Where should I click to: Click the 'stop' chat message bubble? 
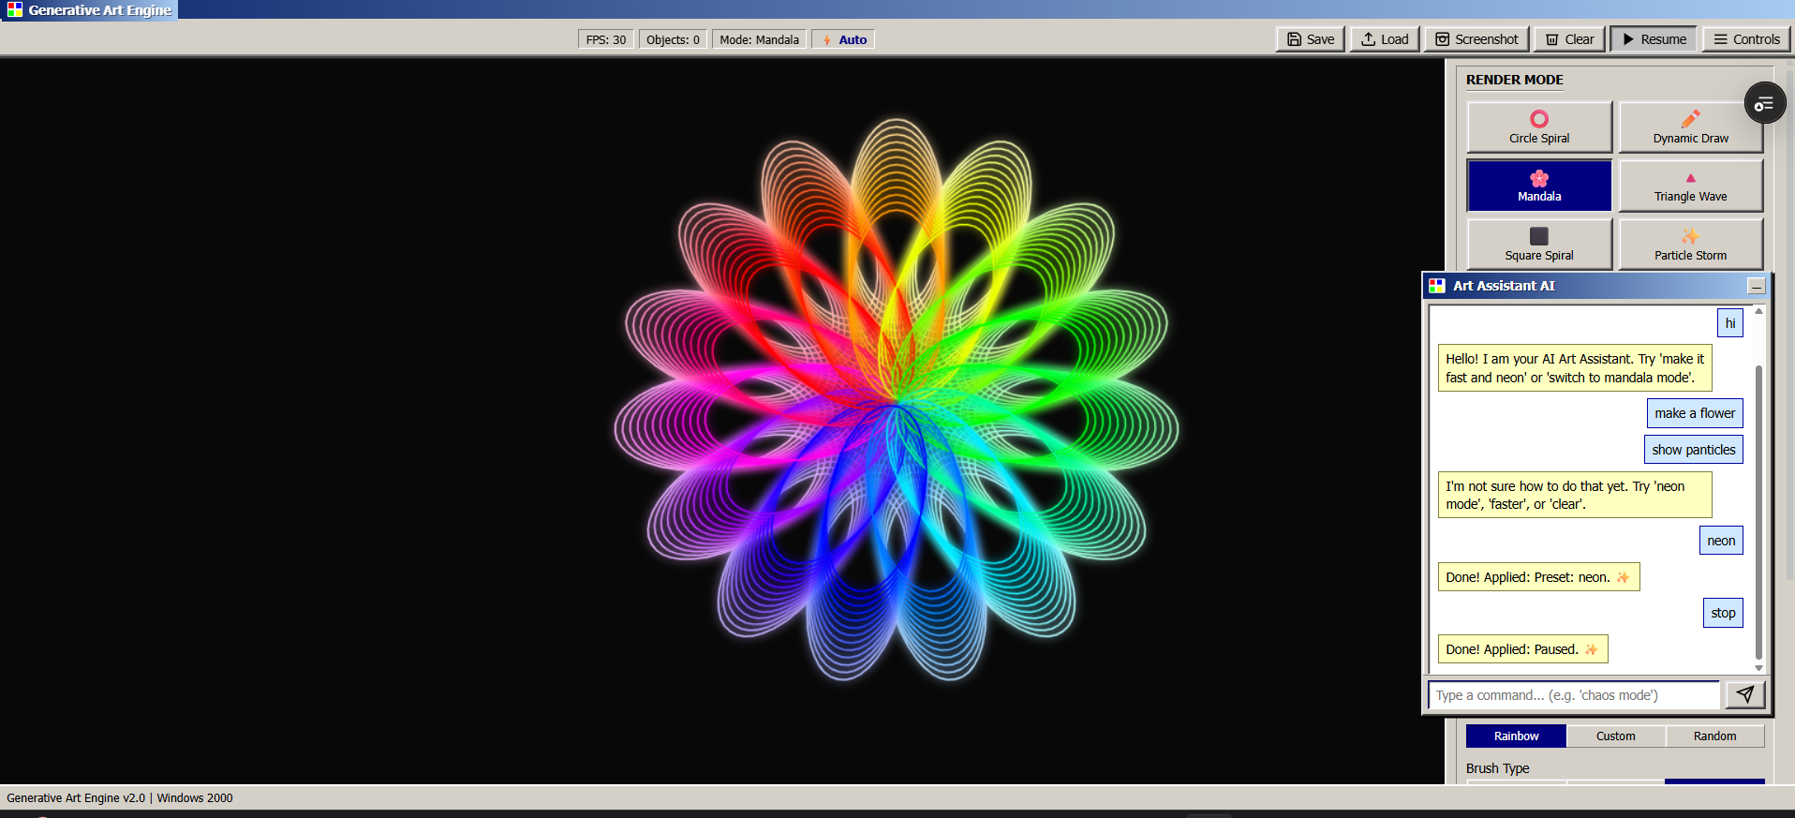point(1723,613)
